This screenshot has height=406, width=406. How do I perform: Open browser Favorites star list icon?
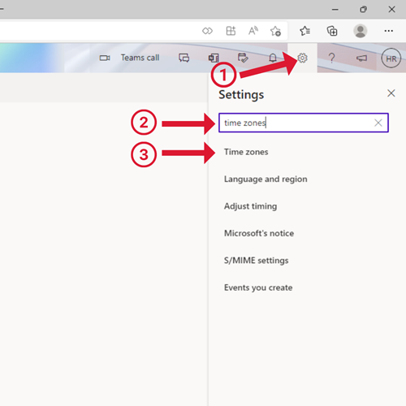tap(304, 31)
